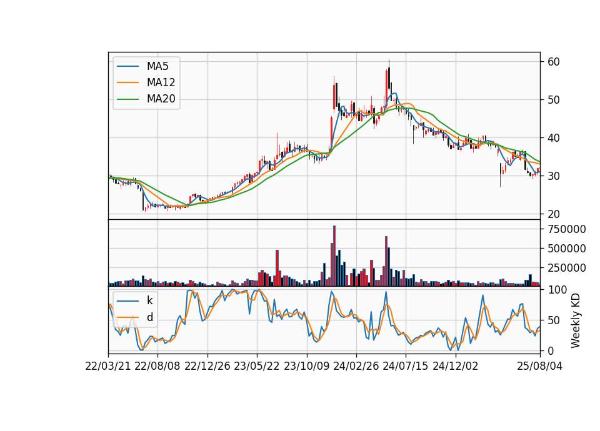The width and height of the screenshot is (600, 431).
Task: Click the MA20 legend entry
Action: click(x=146, y=99)
